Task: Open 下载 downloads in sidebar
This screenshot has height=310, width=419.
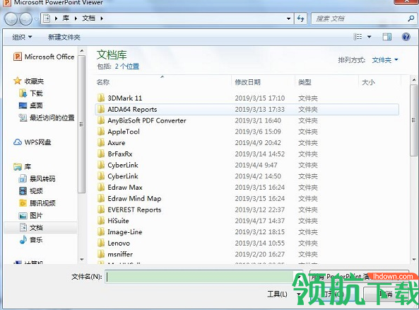Action: coord(30,93)
